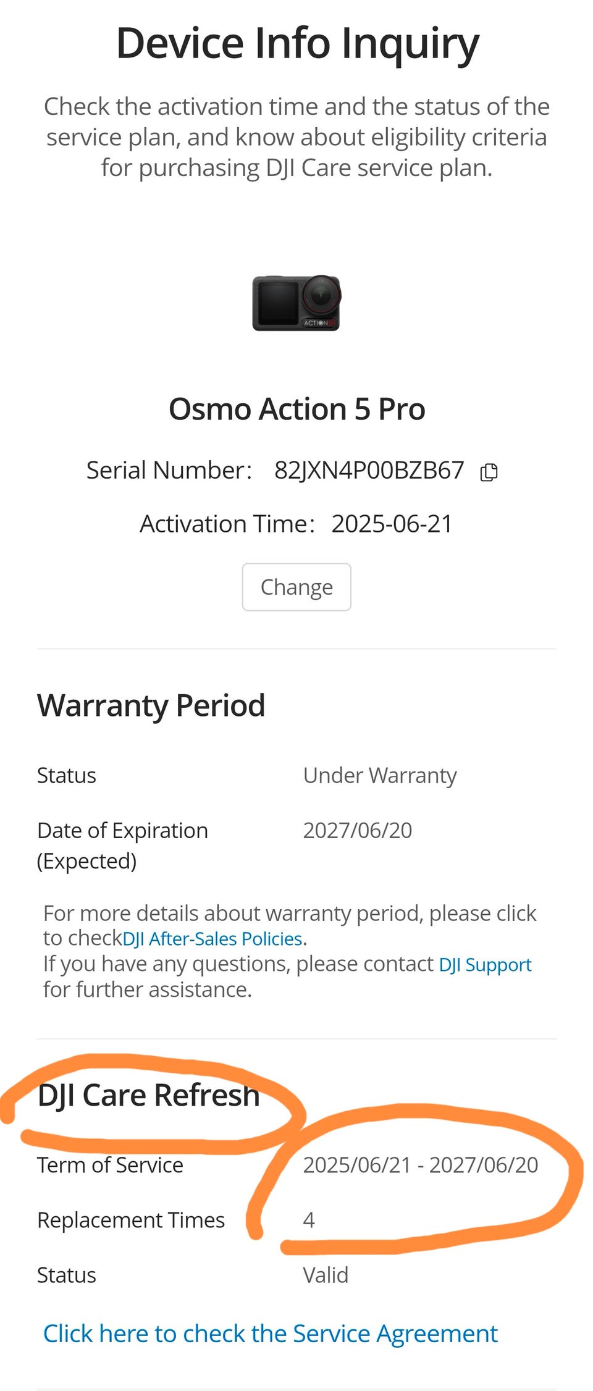This screenshot has height=1391, width=593.
Task: Click the activation date 2025-06-21
Action: point(392,524)
